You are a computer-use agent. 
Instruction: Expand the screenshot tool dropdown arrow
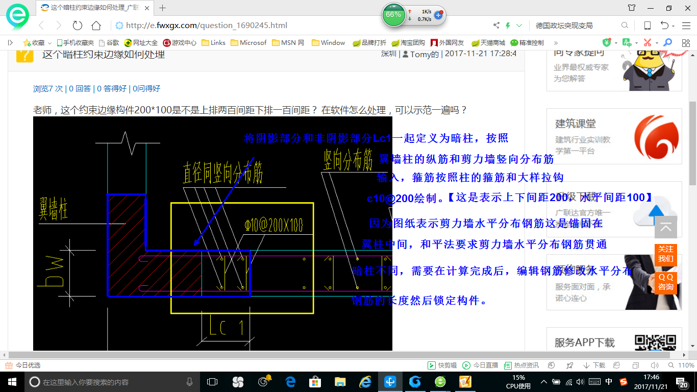(656, 43)
